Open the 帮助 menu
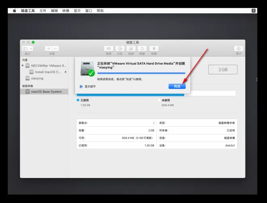This screenshot has height=203, width=267. 100,11
